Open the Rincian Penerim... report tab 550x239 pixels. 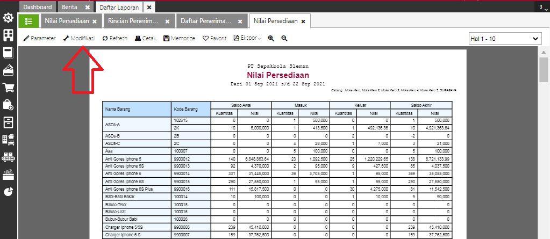click(x=133, y=21)
